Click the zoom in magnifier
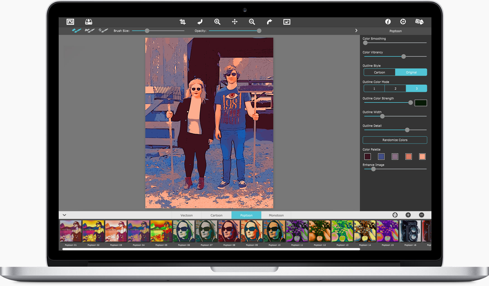 [217, 22]
